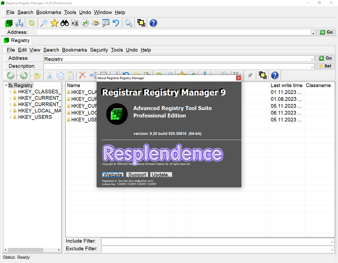Open the Search menu in top menu bar
The height and width of the screenshot is (263, 338).
pos(25,12)
